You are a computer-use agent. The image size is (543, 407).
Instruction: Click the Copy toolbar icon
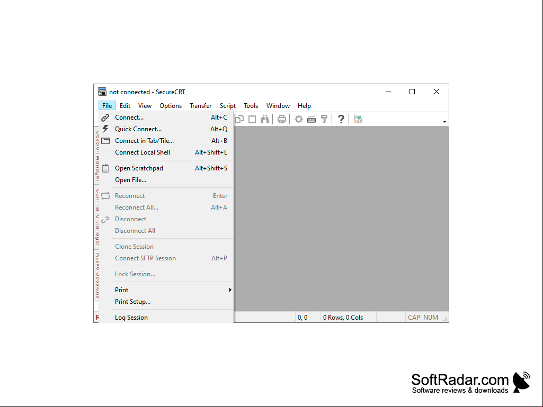(x=239, y=120)
